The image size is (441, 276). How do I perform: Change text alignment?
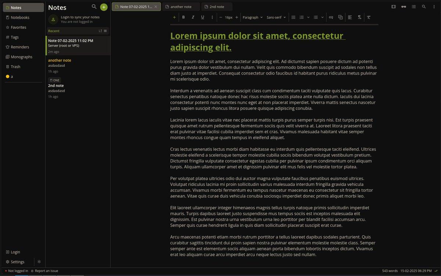(350, 17)
